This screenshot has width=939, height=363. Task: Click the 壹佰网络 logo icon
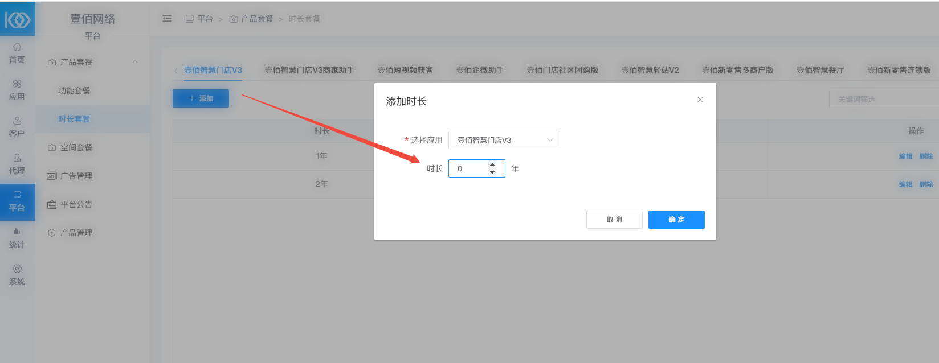coord(18,20)
